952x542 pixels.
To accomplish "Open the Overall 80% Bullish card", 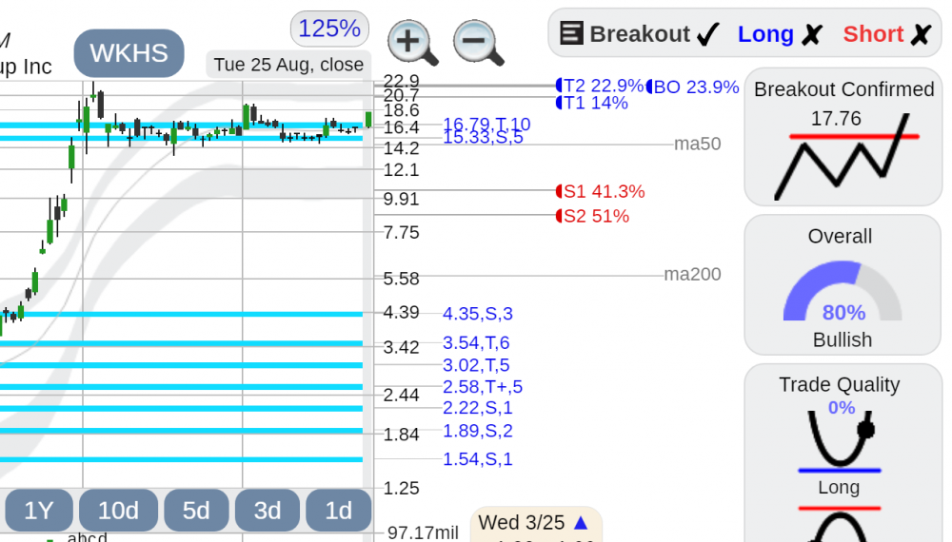I will click(843, 285).
